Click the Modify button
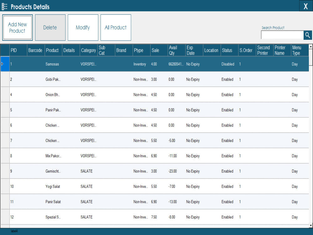The width and height of the screenshot is (313, 235). 83,28
